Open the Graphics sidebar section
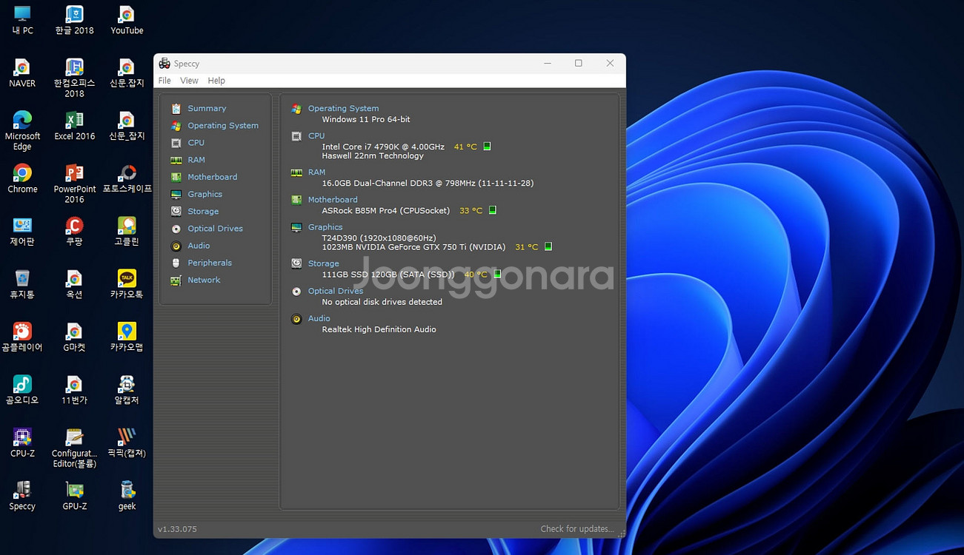The height and width of the screenshot is (555, 964). pyautogui.click(x=205, y=194)
